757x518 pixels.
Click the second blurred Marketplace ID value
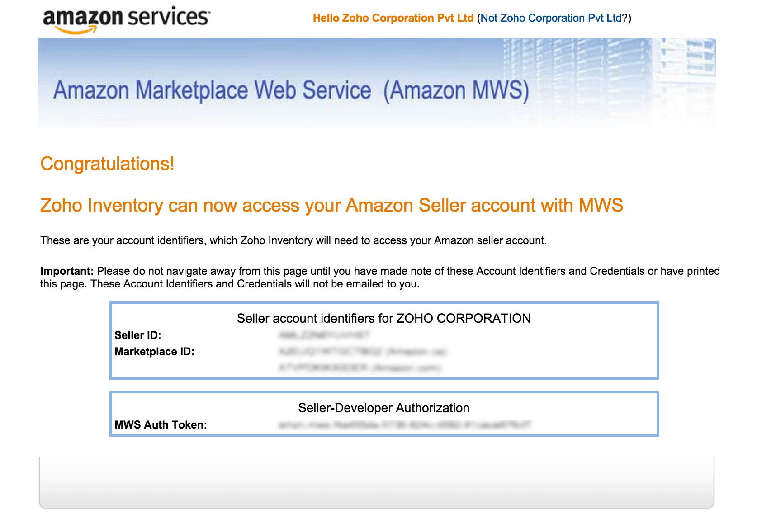(x=360, y=367)
